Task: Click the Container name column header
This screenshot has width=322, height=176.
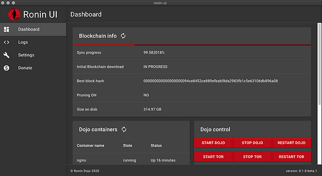Action: click(90, 146)
